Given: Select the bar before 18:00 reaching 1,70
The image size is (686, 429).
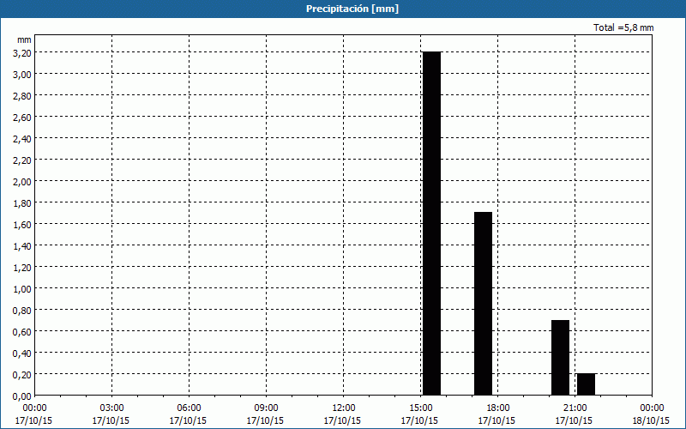Looking at the screenshot, I should coord(483,304).
